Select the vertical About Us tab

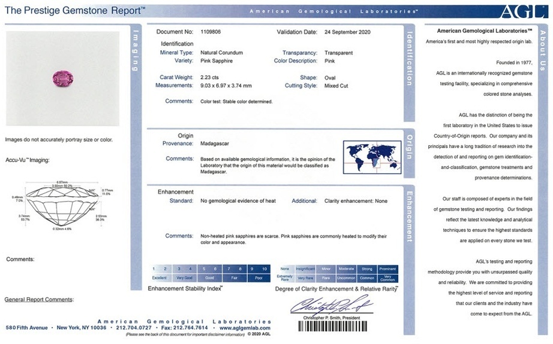(x=543, y=48)
